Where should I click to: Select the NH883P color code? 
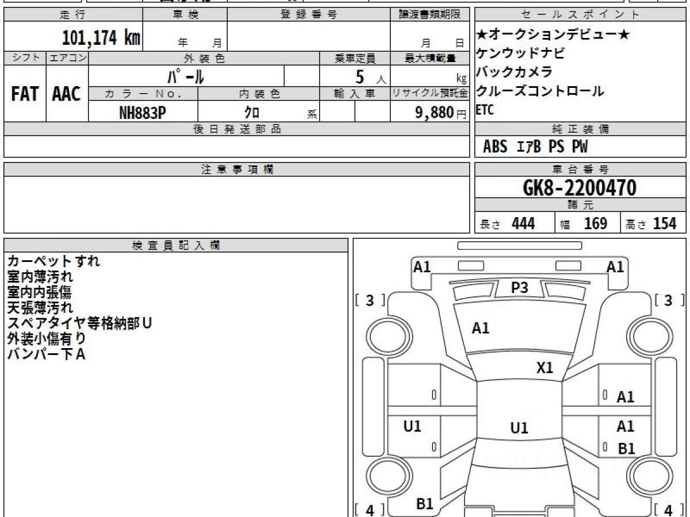click(143, 113)
